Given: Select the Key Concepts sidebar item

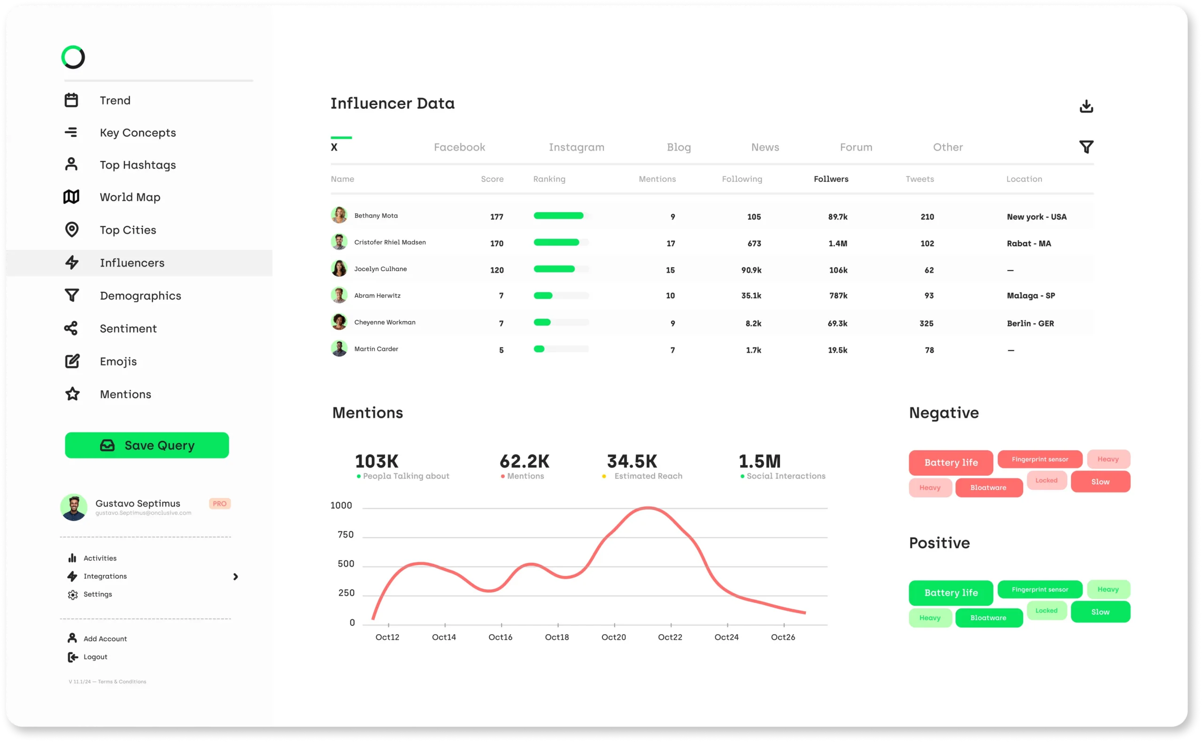Looking at the screenshot, I should pos(138,132).
